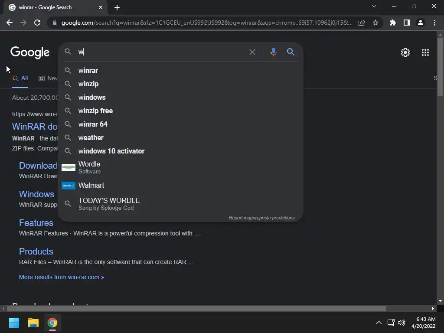This screenshot has width=444, height=333.
Task: Open the tab search chevron
Action: click(x=374, y=6)
